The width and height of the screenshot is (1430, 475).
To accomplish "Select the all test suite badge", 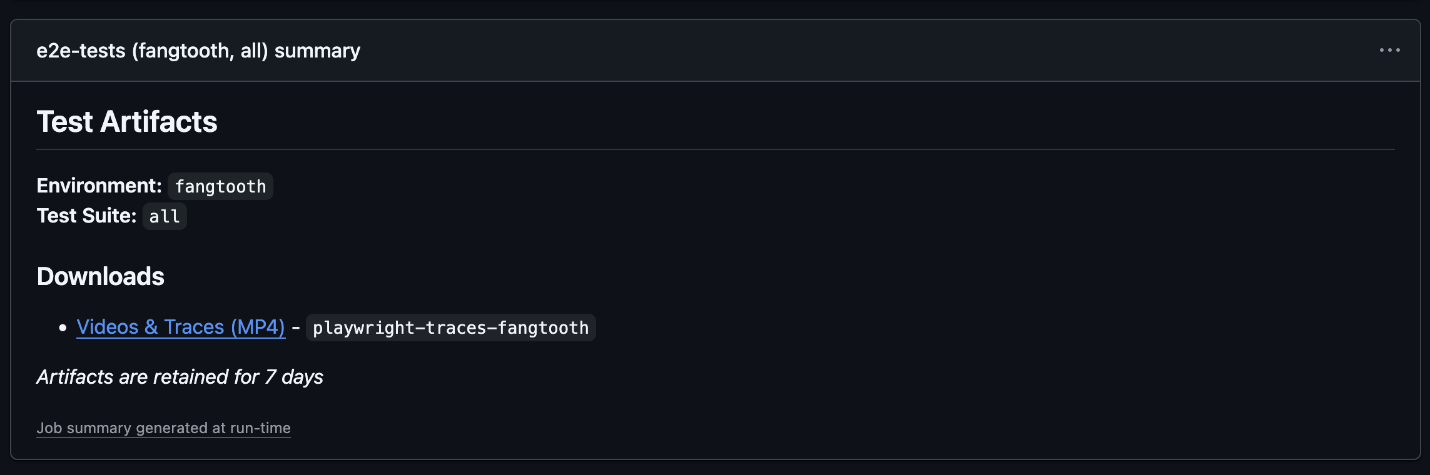I will (x=164, y=216).
